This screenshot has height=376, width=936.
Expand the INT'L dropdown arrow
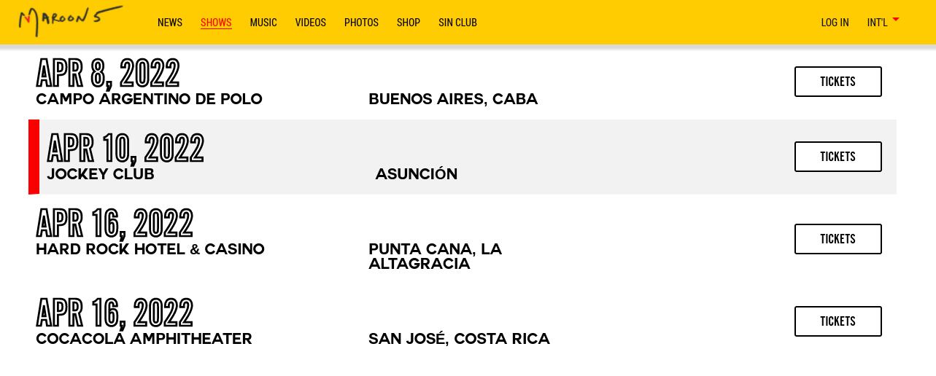coord(896,20)
